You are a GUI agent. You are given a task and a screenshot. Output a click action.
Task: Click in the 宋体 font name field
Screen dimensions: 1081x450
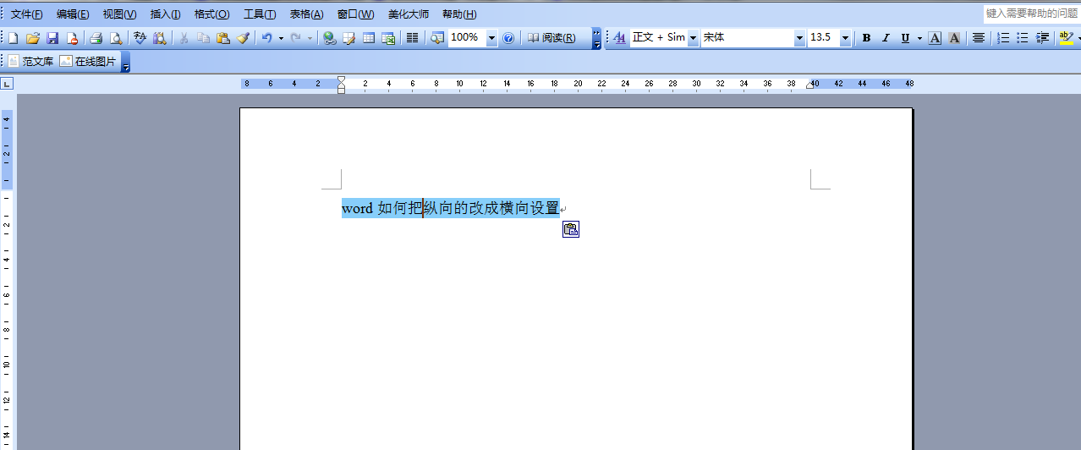(748, 38)
